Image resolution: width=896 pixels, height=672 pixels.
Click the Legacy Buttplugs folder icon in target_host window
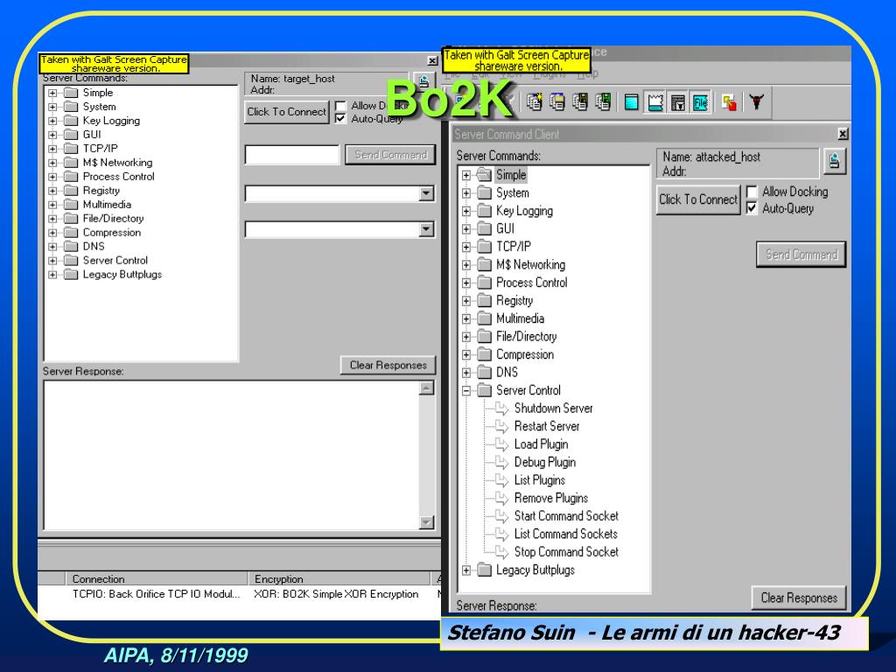pyautogui.click(x=71, y=274)
